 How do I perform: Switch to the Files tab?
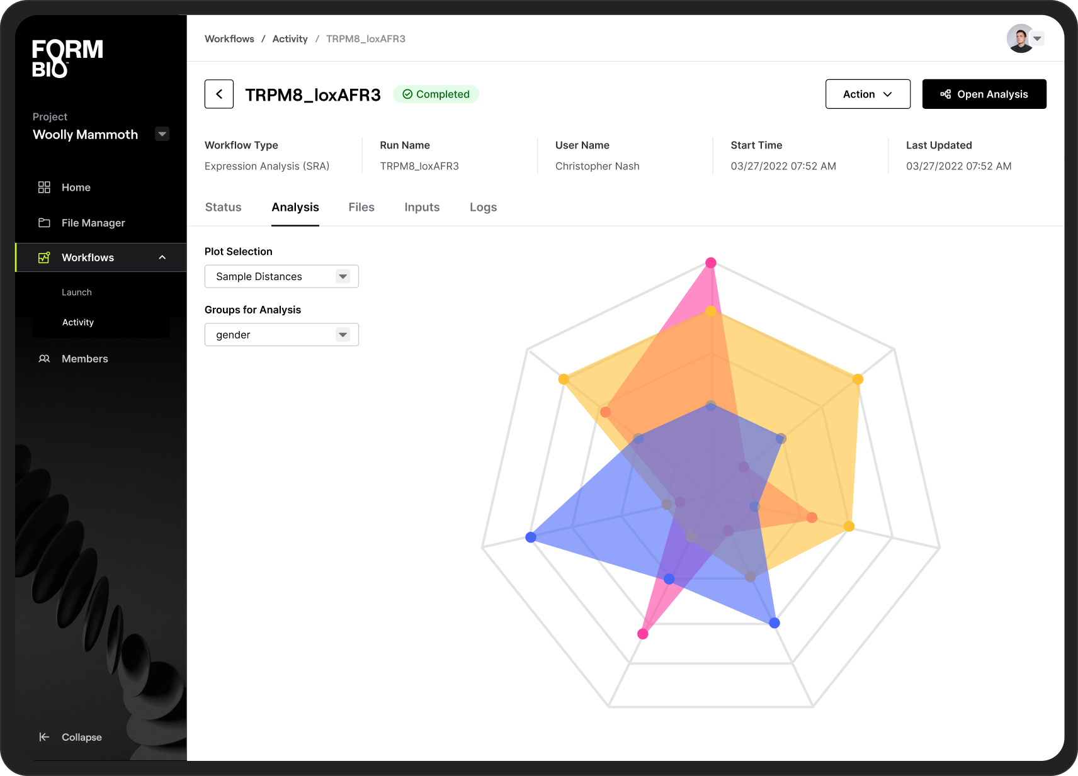(361, 207)
